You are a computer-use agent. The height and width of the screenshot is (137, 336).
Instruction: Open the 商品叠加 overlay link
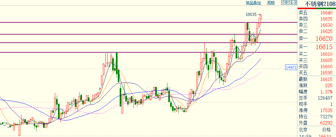[253, 3]
